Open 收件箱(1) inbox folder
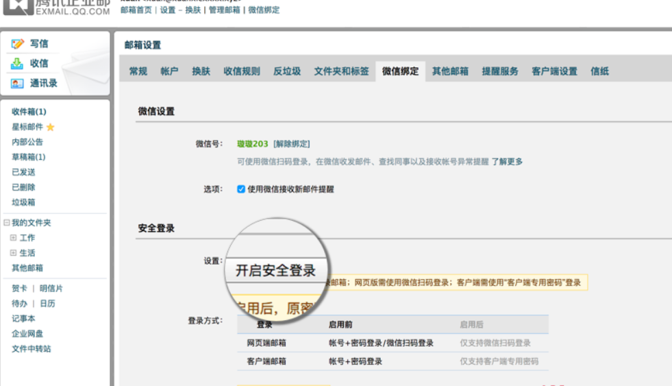 [x=29, y=112]
